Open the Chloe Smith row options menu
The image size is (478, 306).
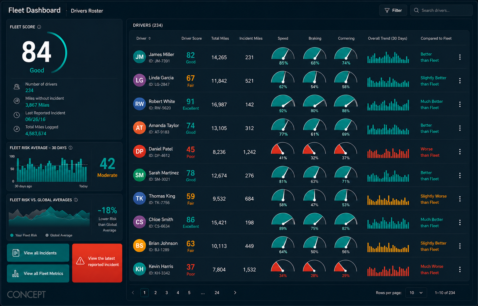tap(460, 222)
